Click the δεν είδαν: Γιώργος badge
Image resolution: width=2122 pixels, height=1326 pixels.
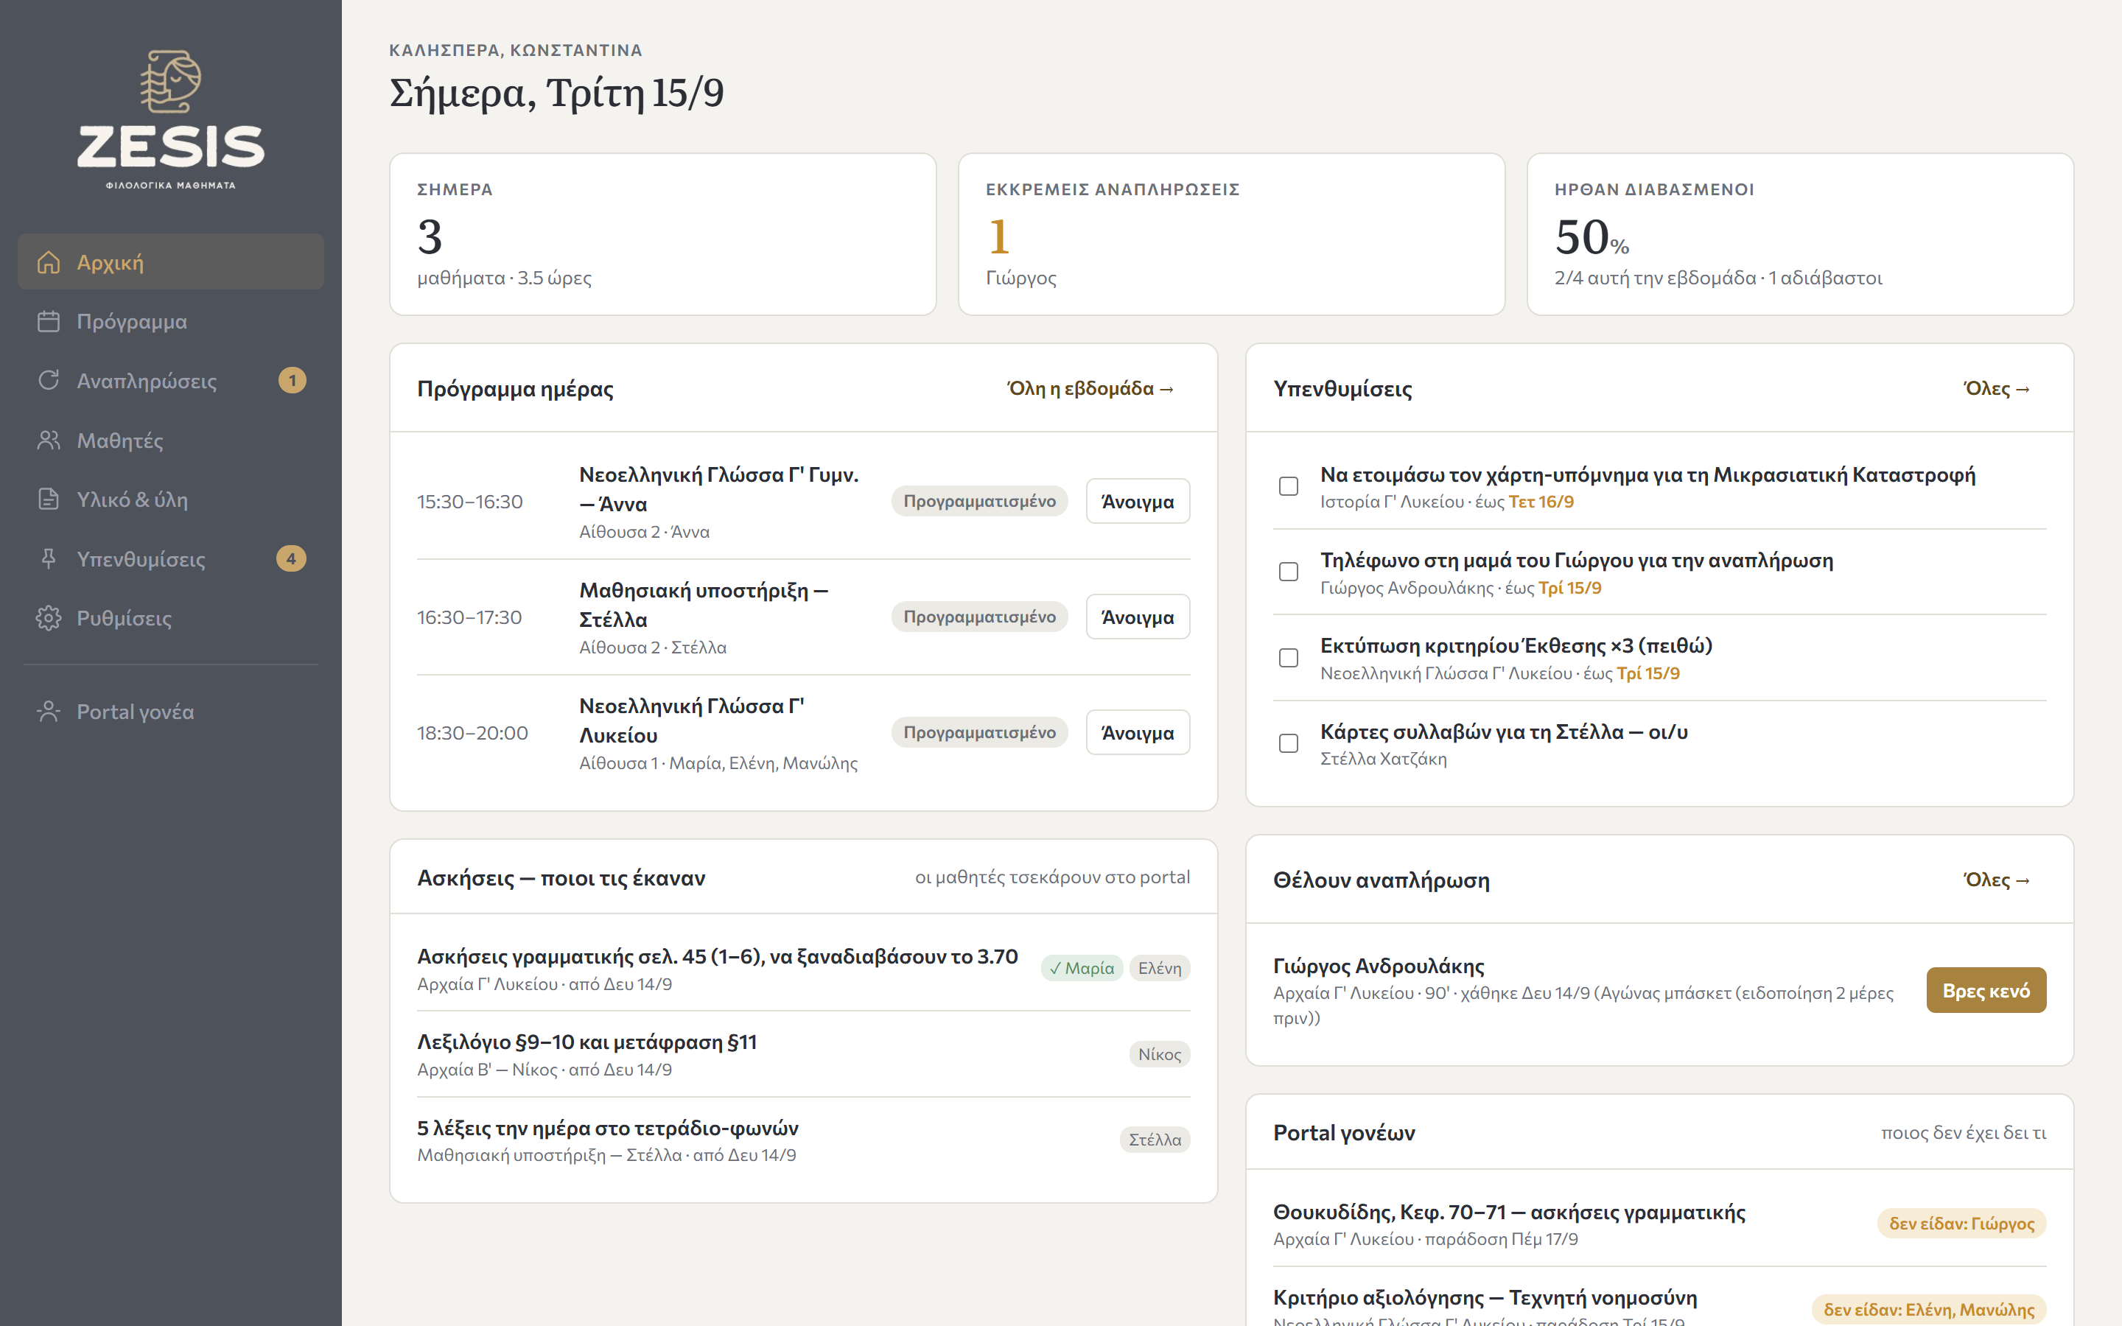[x=1961, y=1224]
